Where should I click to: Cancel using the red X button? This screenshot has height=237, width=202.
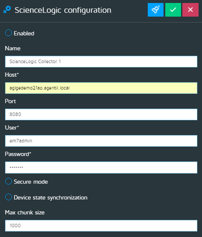(x=190, y=10)
